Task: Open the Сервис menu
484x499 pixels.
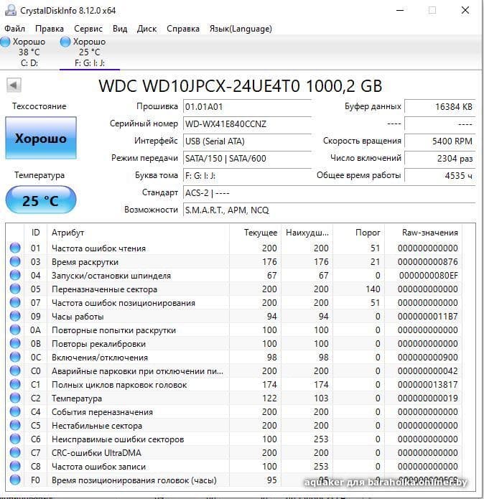Action: click(x=88, y=29)
